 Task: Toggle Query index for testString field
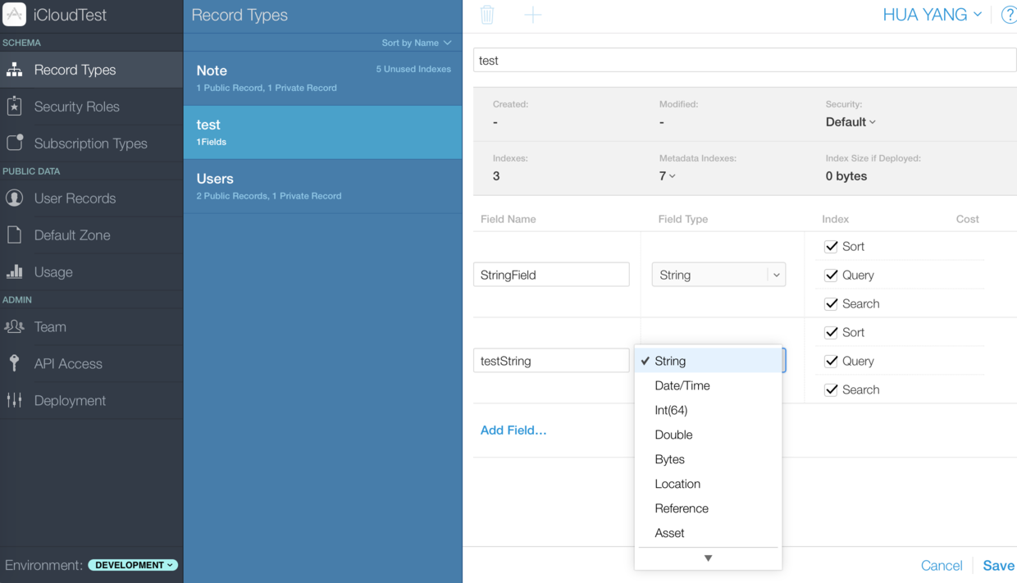click(x=831, y=361)
